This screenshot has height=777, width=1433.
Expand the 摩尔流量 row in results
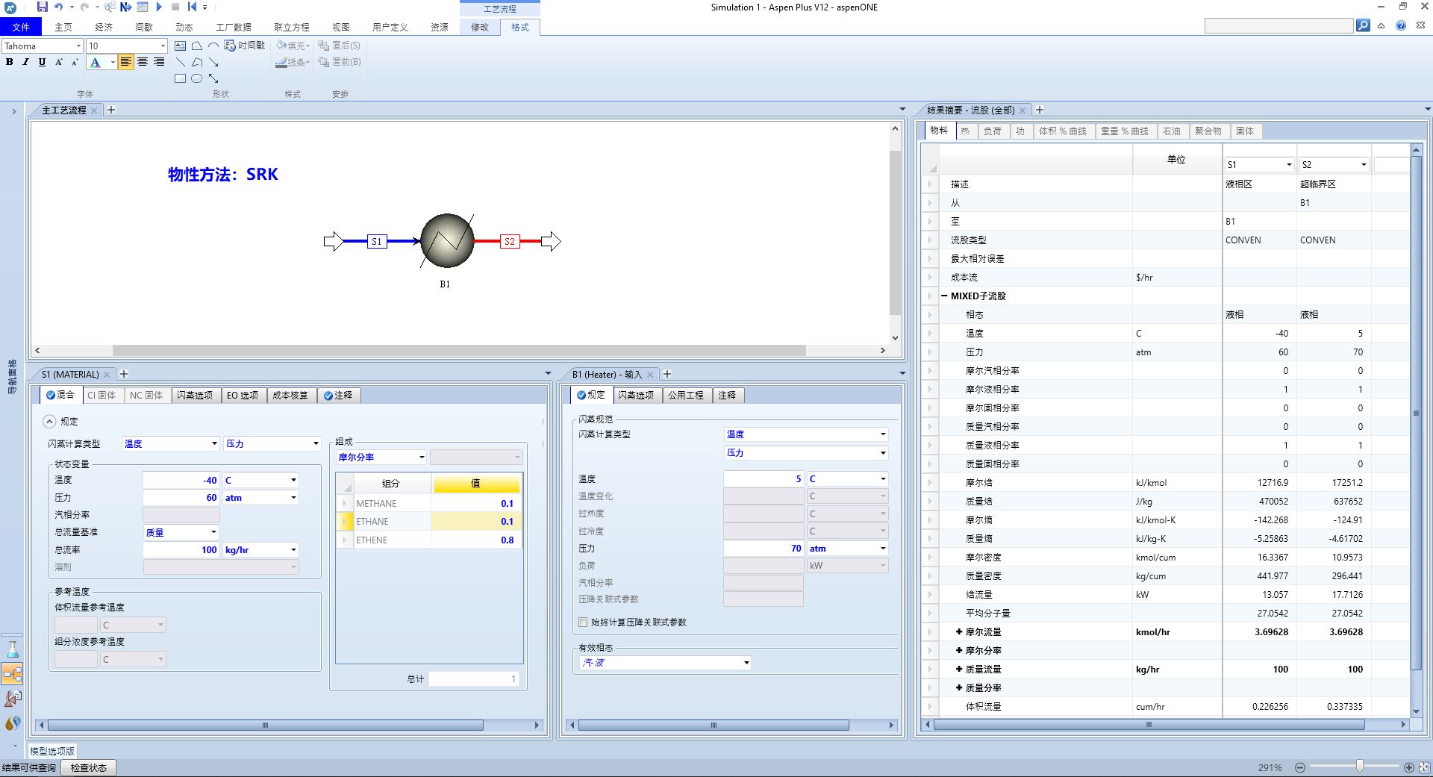click(959, 632)
